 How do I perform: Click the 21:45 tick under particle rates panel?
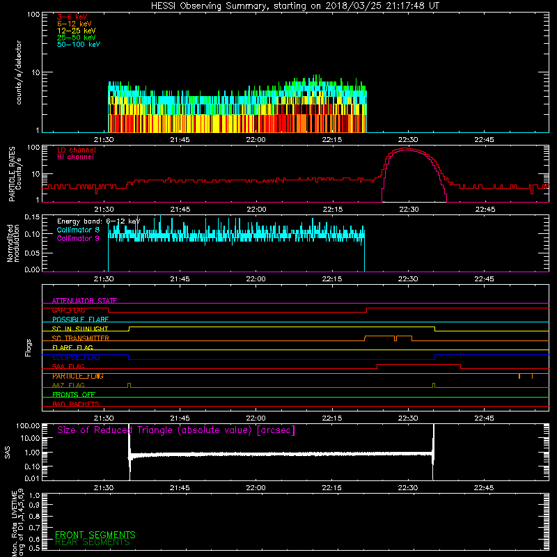pyautogui.click(x=180, y=210)
